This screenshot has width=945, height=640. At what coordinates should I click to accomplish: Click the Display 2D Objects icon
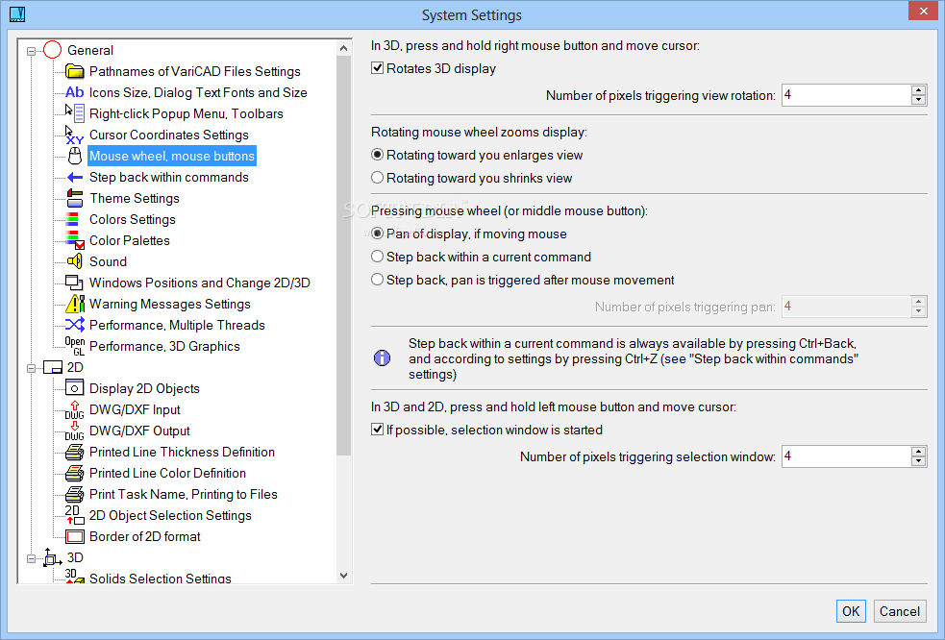tap(75, 388)
